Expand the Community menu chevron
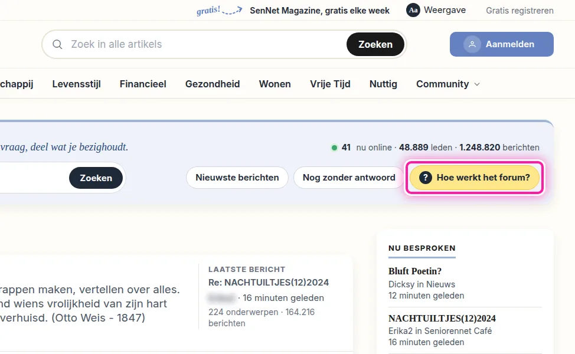The width and height of the screenshot is (575, 354). [x=477, y=84]
